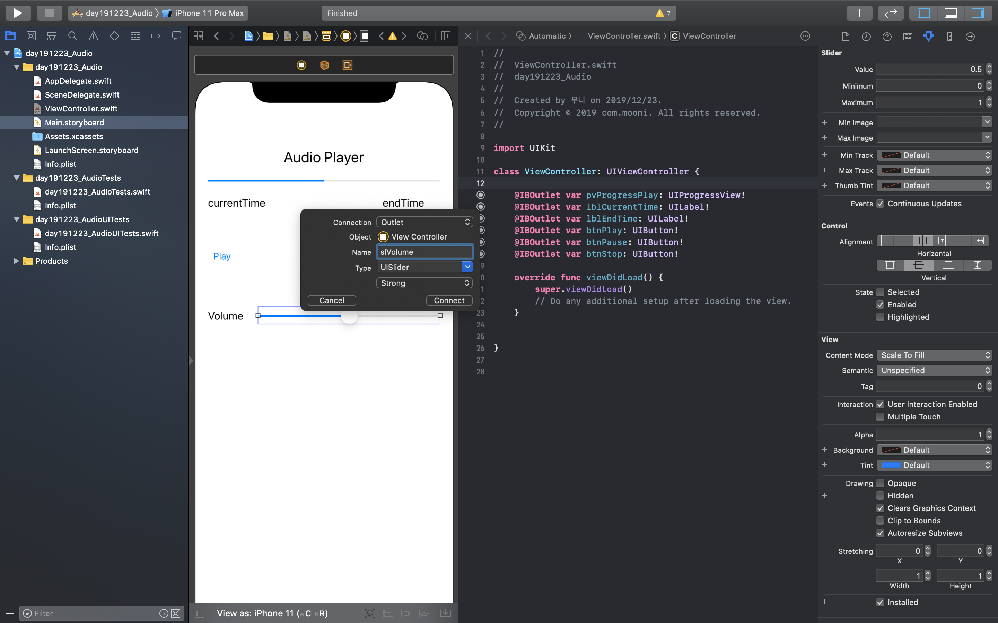This screenshot has width=998, height=623.
Task: Collapse the day191223_AudioTests folder
Action: tap(17, 178)
